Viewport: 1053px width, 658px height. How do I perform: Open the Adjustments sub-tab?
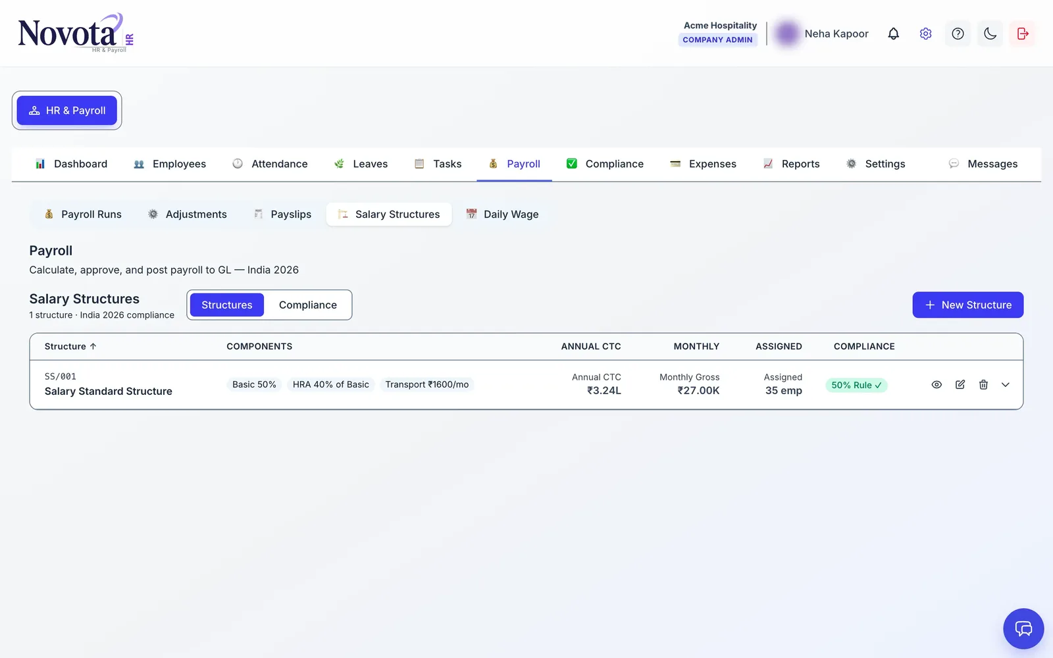pos(188,215)
